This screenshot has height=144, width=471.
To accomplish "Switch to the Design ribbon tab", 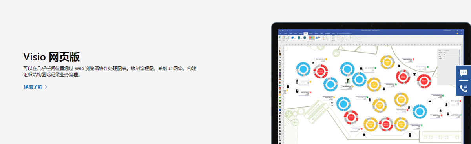I will 301,33.
